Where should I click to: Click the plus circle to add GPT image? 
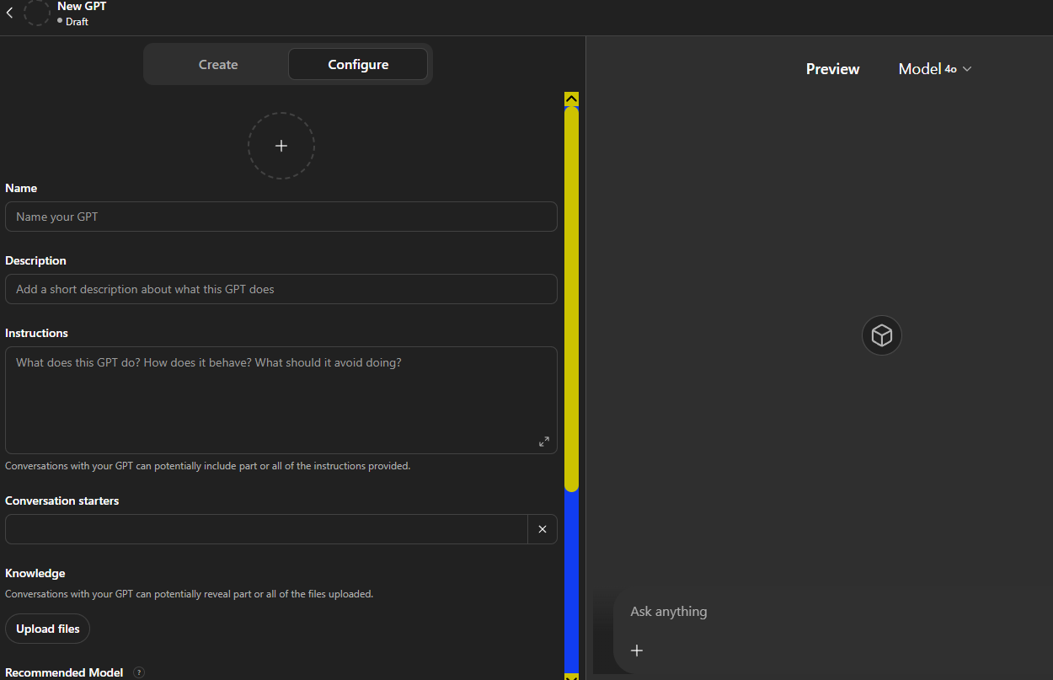281,146
